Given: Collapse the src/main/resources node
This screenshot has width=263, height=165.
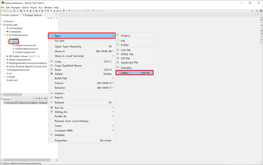Looking at the screenshot, I should 5,35.
